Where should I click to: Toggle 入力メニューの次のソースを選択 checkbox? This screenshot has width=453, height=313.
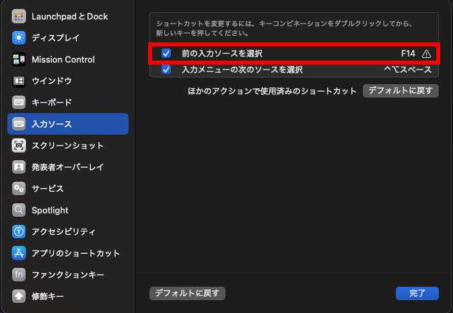166,69
